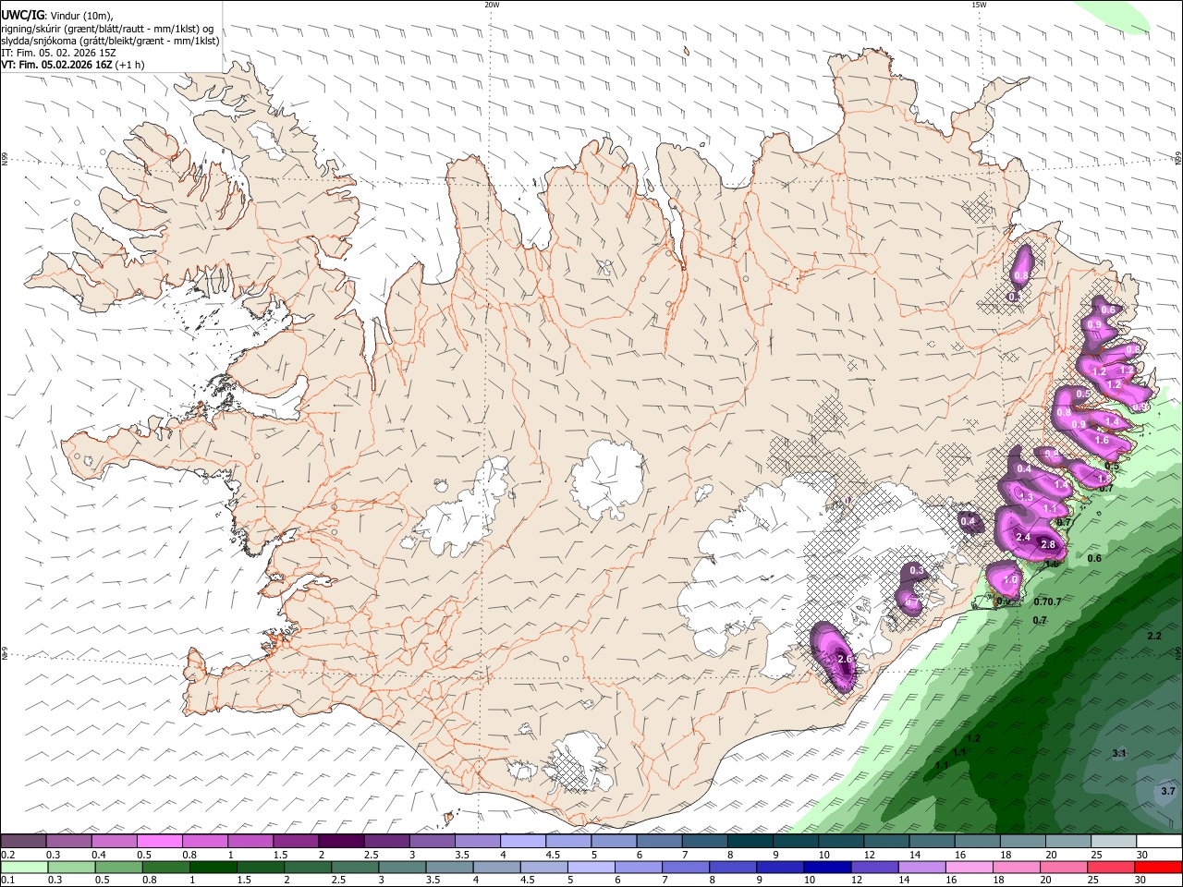Click the upper legend swatch between 4 and 4.5
This screenshot has height=887, width=1183.
tap(522, 841)
